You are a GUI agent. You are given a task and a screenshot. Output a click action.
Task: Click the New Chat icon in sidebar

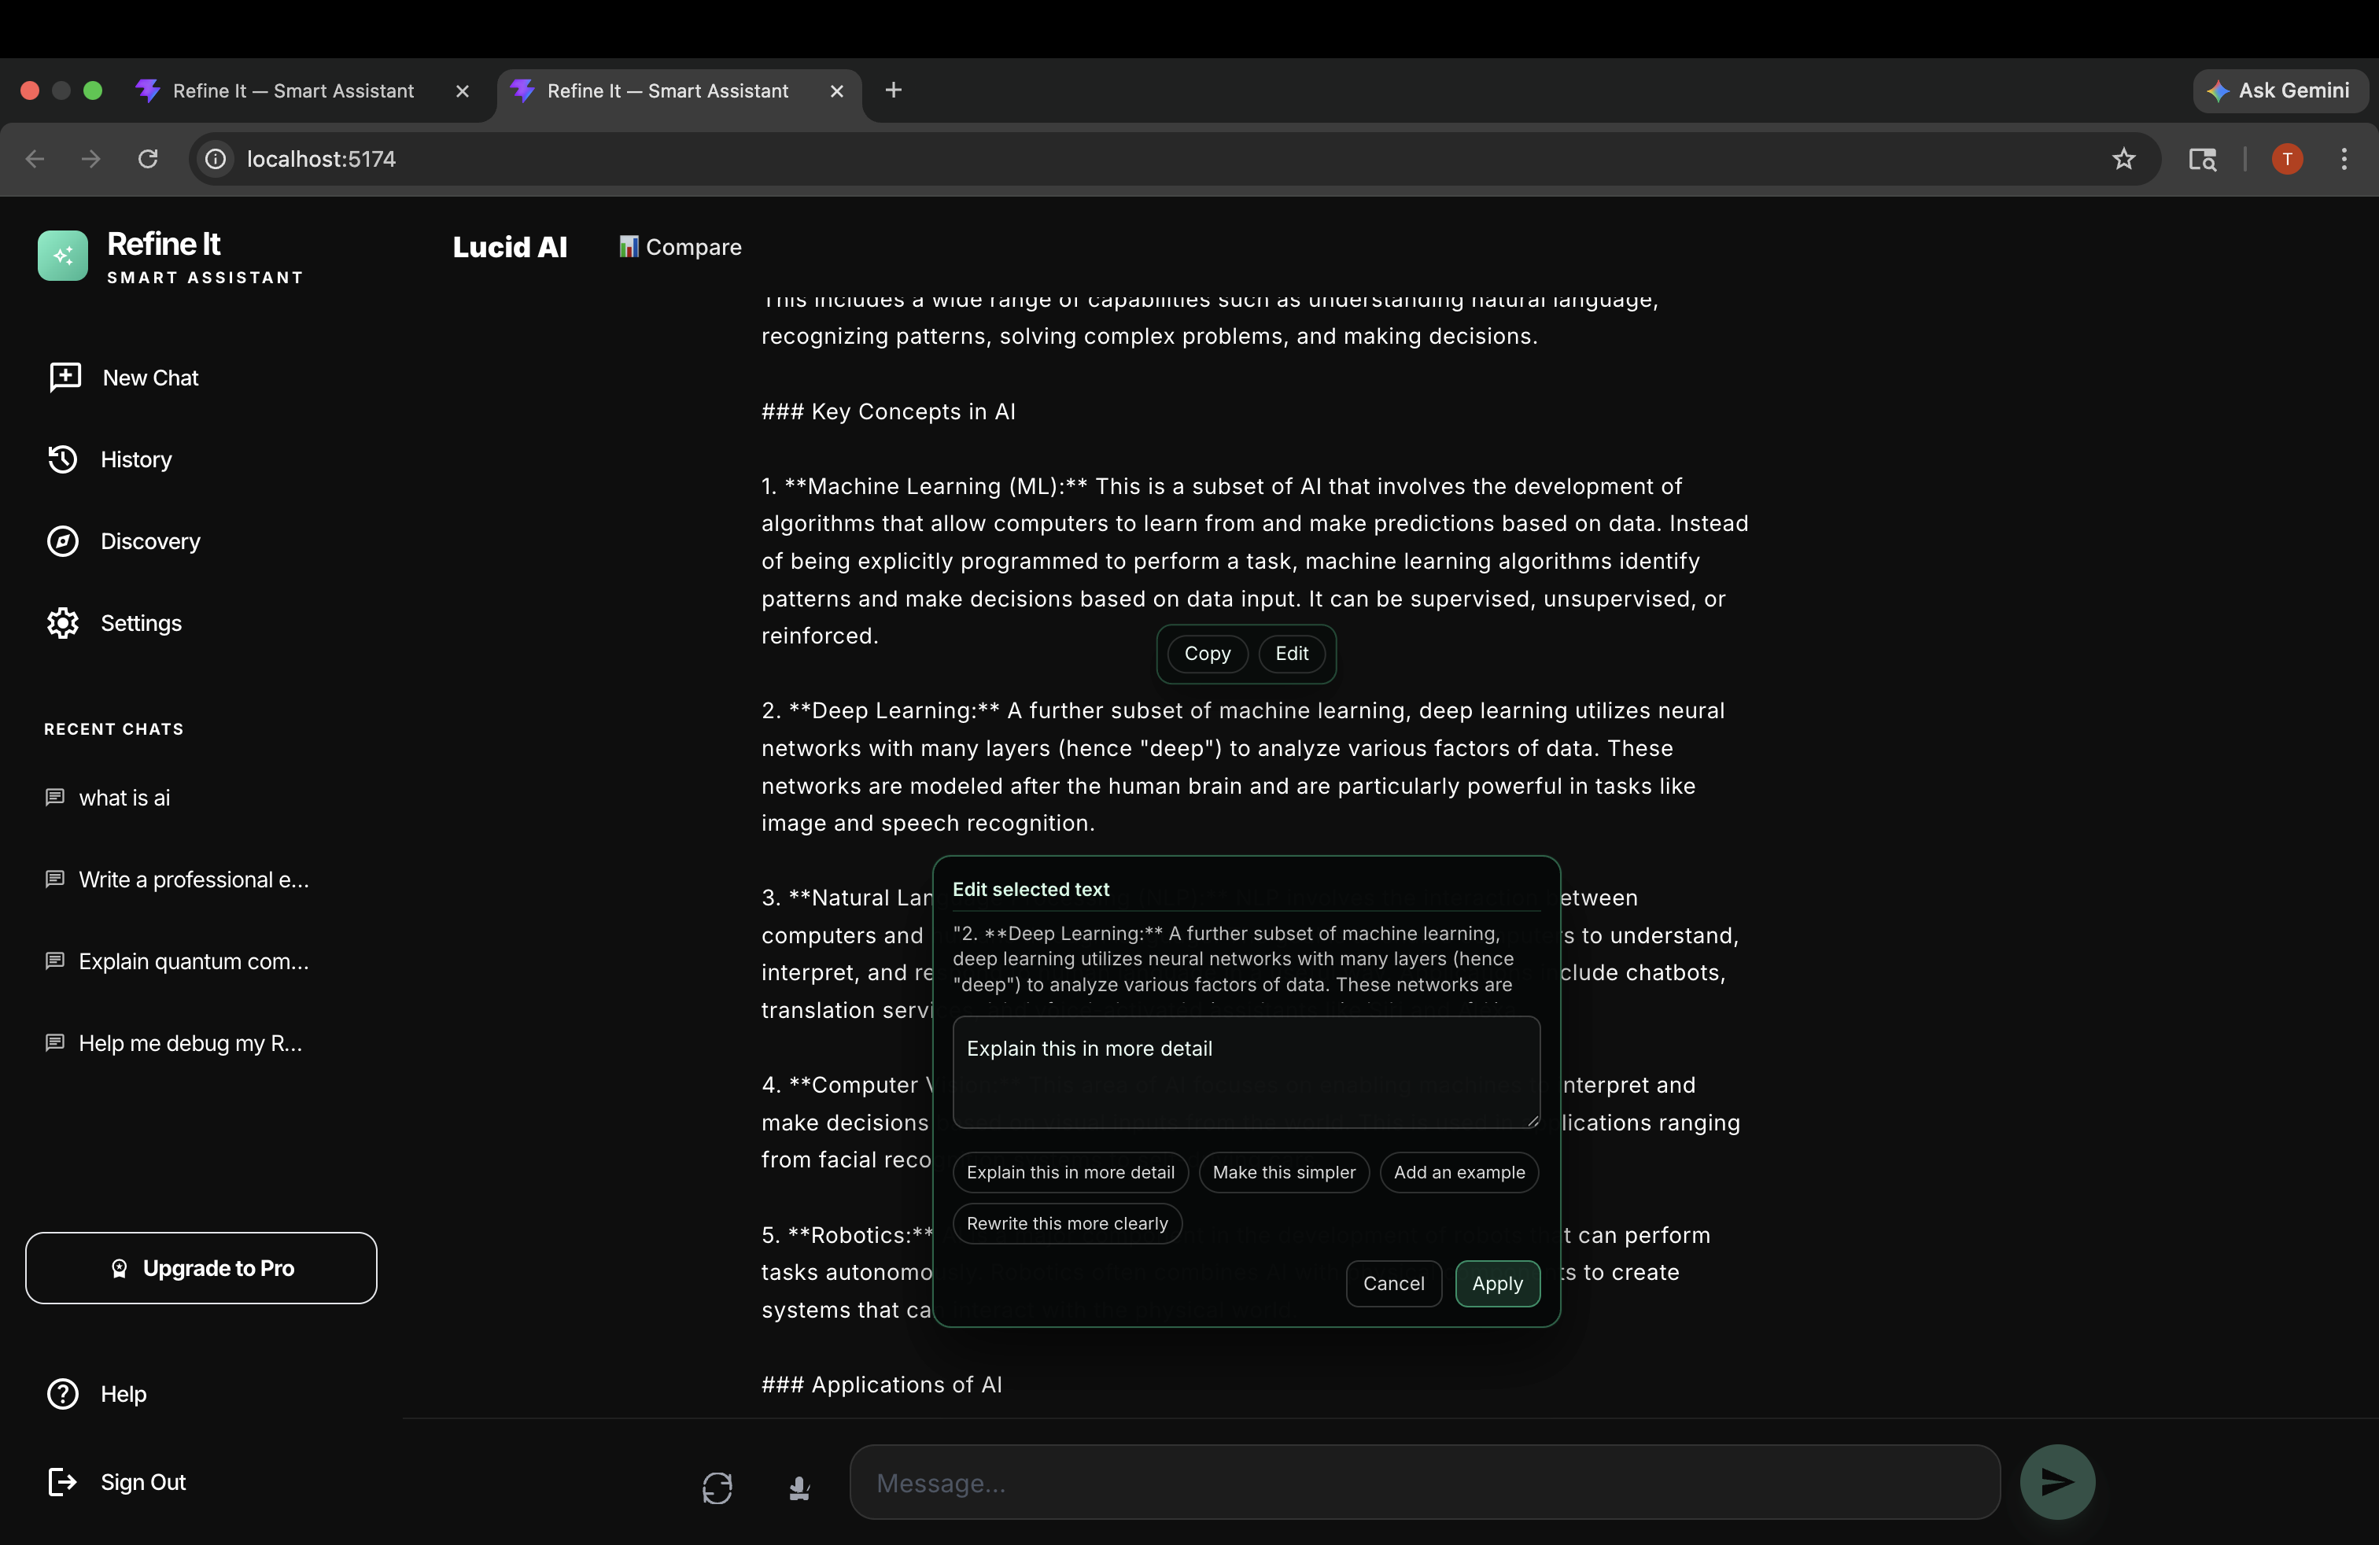(65, 378)
